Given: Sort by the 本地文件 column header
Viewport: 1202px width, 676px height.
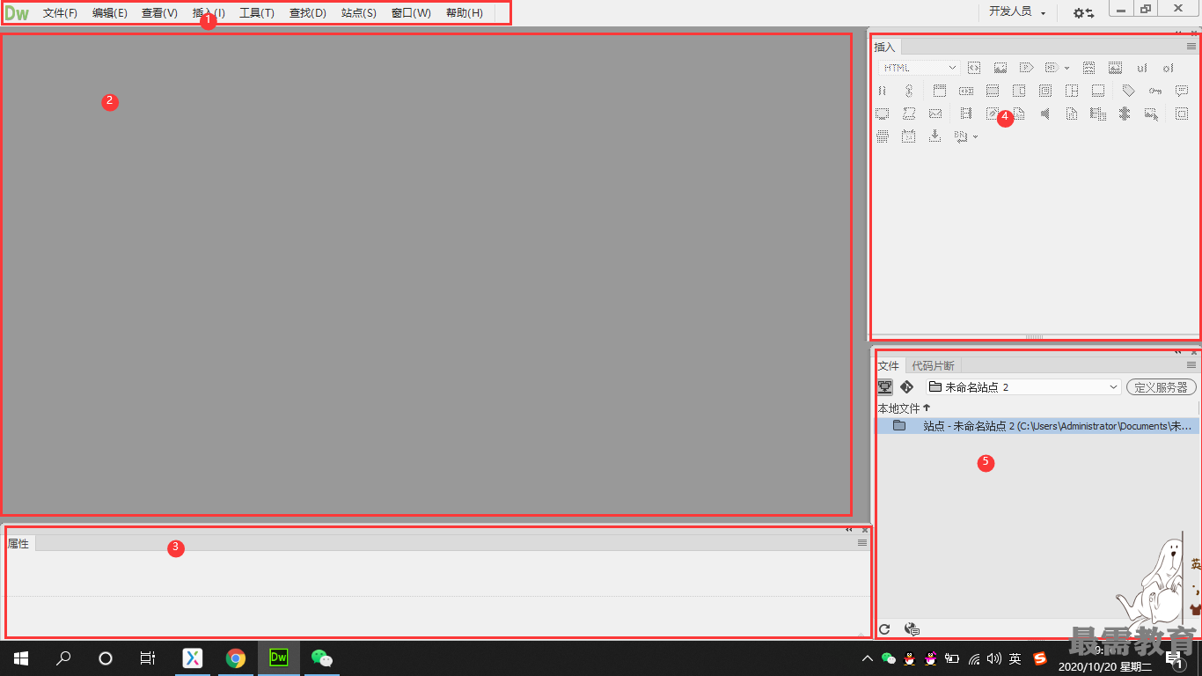Looking at the screenshot, I should tap(899, 408).
